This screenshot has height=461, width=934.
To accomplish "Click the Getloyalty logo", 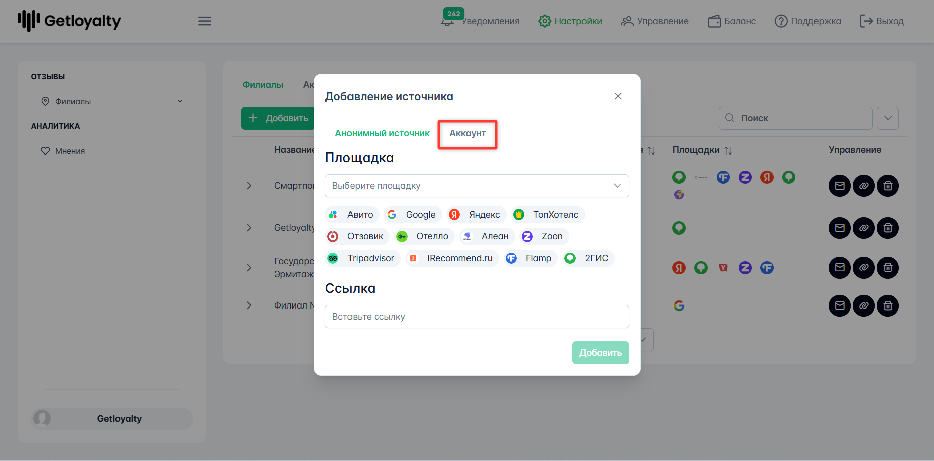I will [69, 21].
